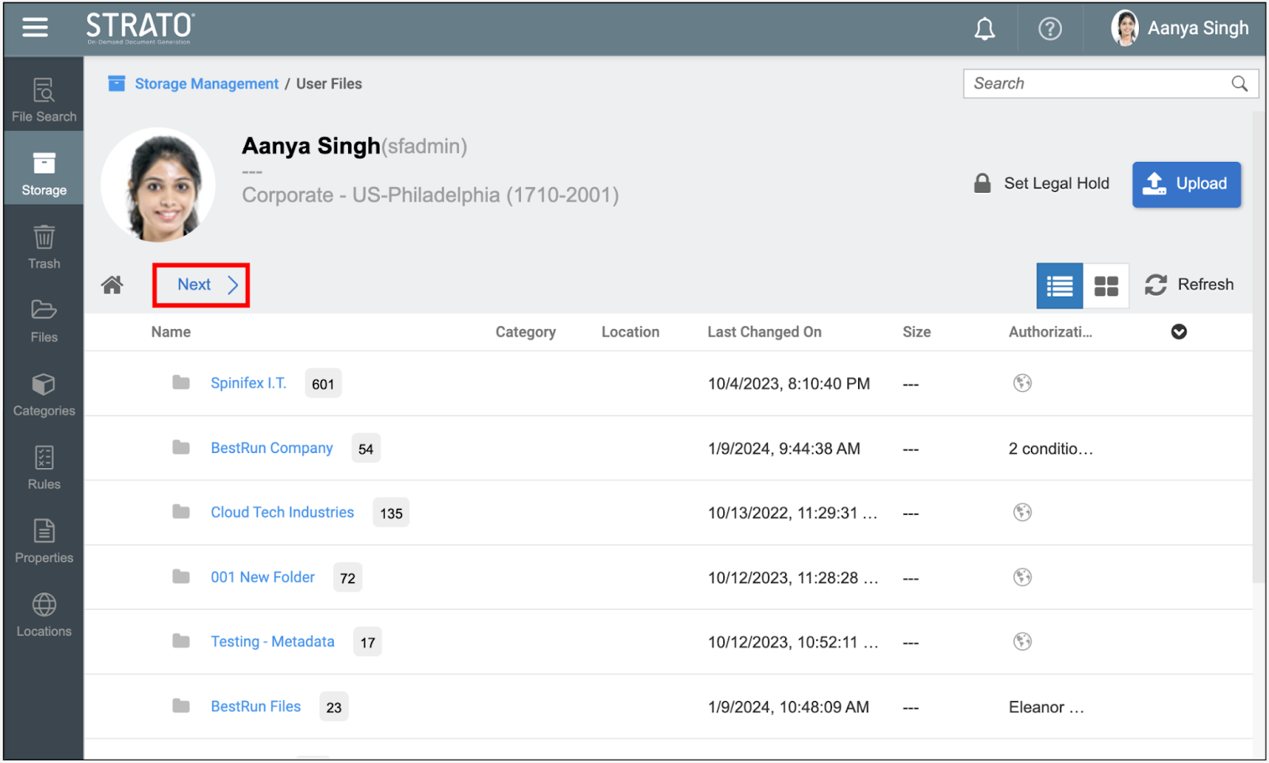Click the notifications bell icon

point(984,29)
